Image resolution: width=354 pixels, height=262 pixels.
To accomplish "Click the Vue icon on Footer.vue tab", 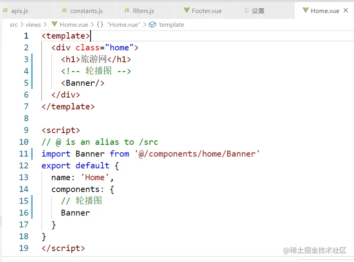I will click(x=187, y=10).
